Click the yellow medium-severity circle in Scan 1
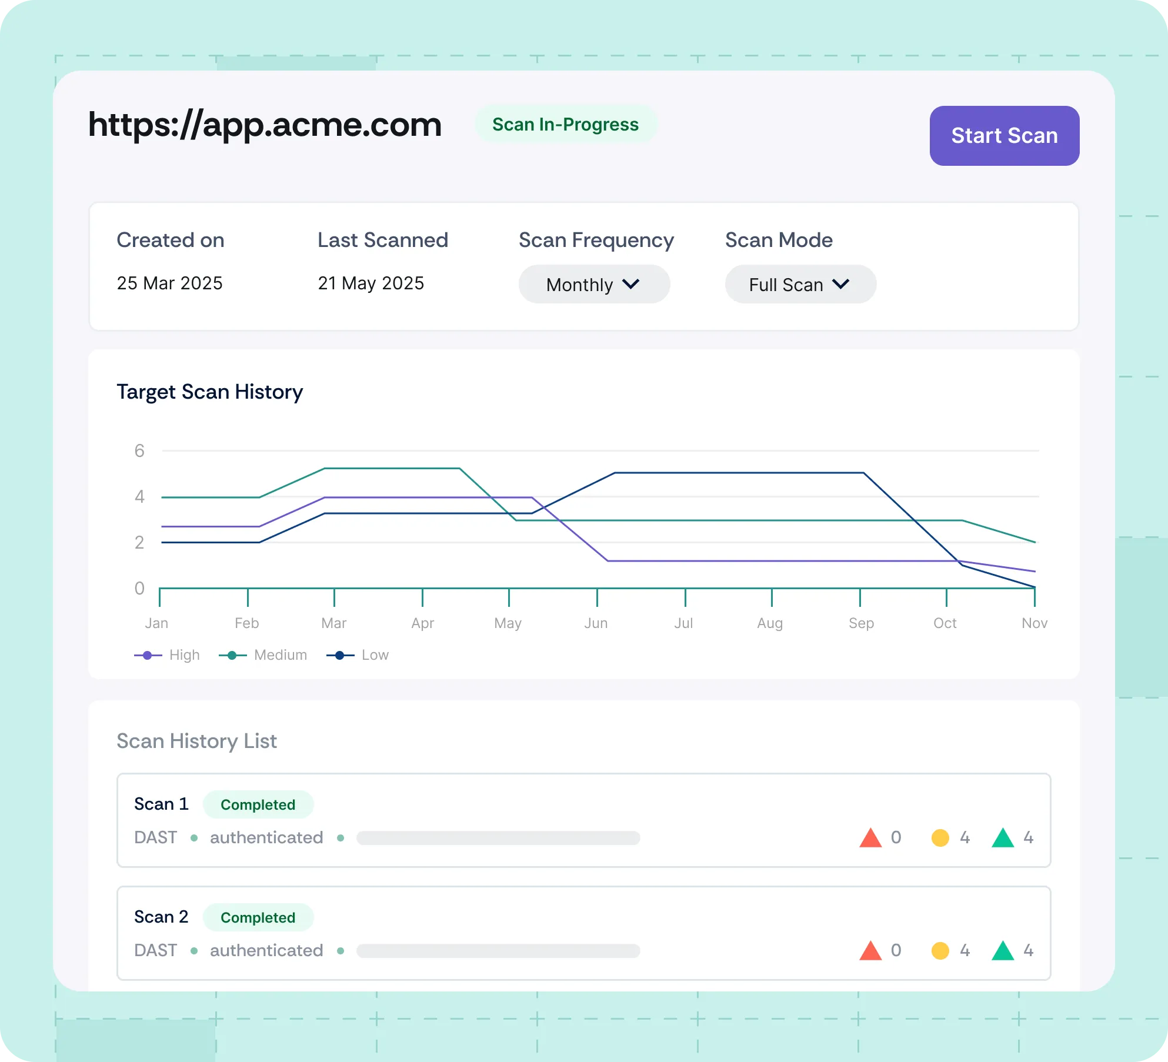This screenshot has width=1168, height=1062. (940, 838)
